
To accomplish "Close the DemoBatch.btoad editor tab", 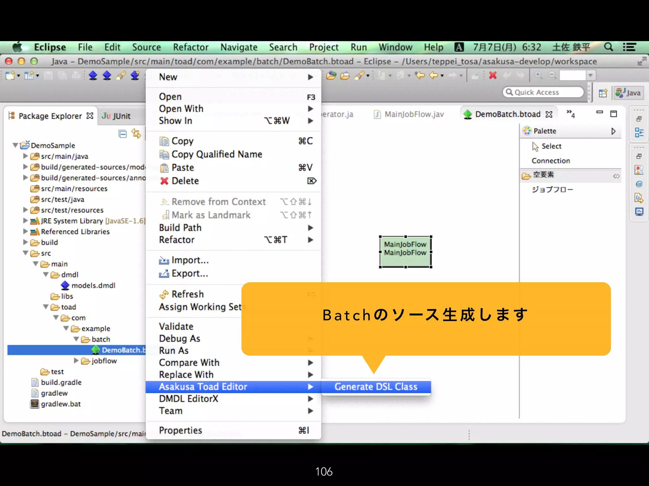I will coord(549,114).
